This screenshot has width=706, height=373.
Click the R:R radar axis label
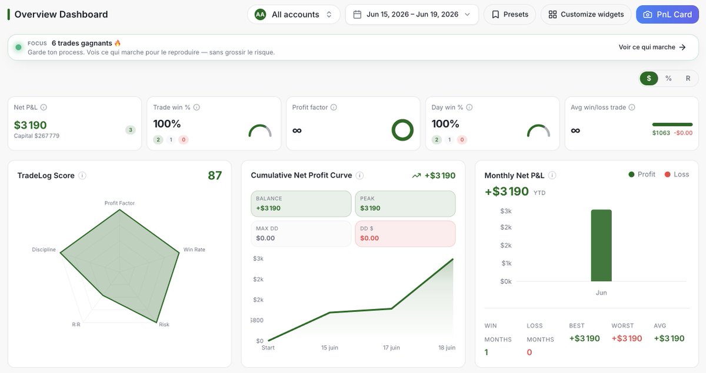[76, 324]
